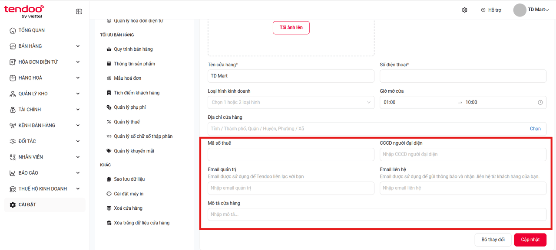The width and height of the screenshot is (556, 250).
Task: Expand the ĐỐI TÁC chevron
Action: (x=78, y=141)
